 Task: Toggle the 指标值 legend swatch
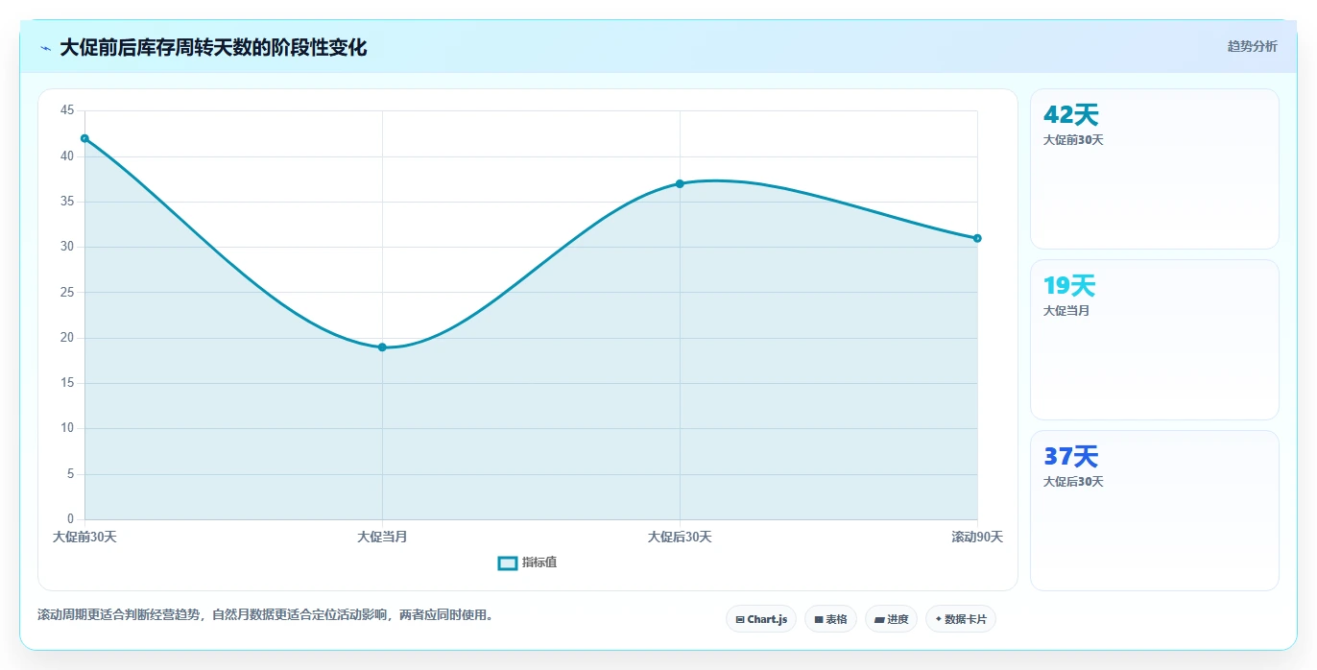[x=508, y=562]
